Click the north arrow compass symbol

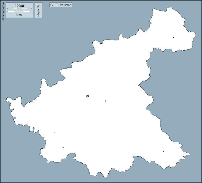click(x=38, y=13)
